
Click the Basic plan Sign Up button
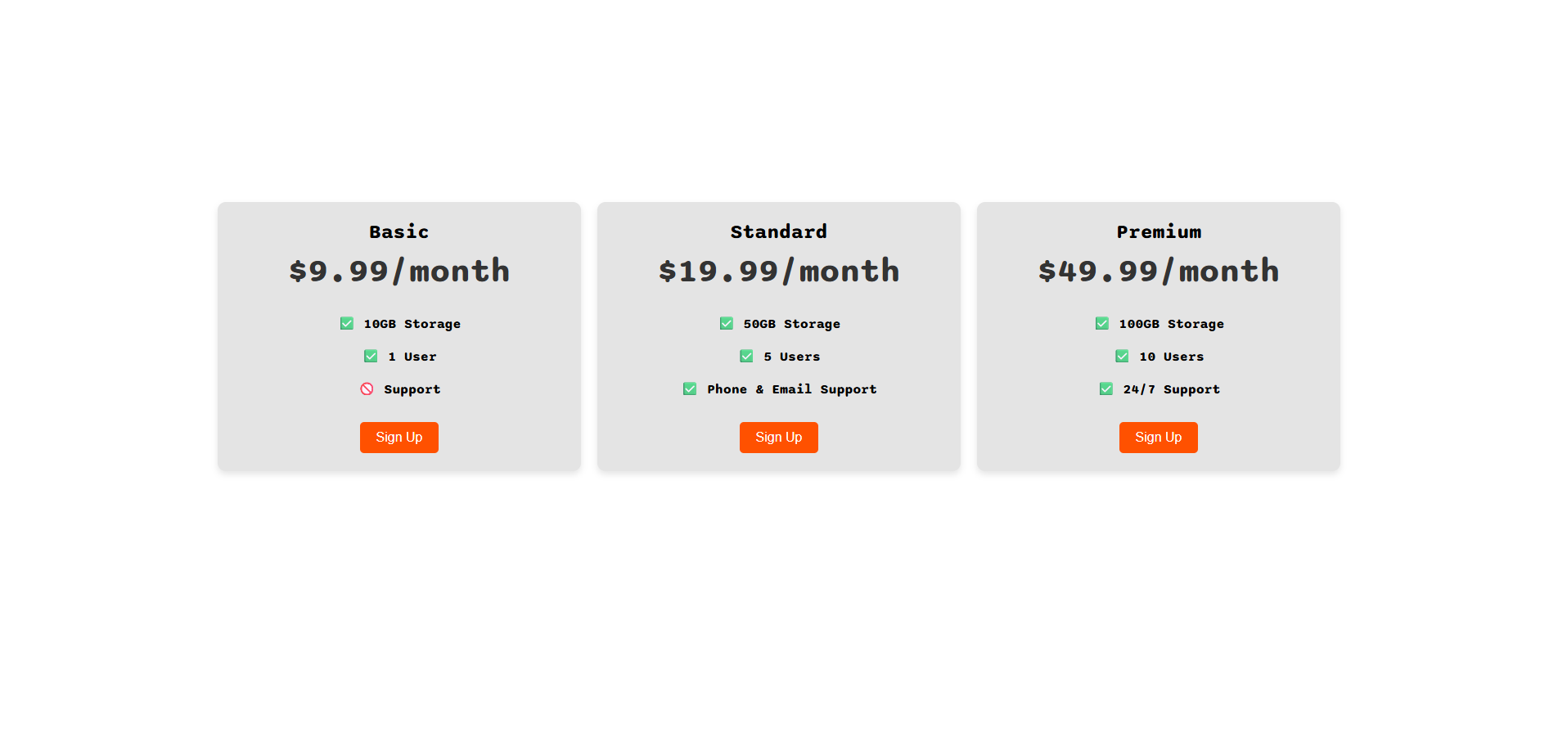click(399, 438)
